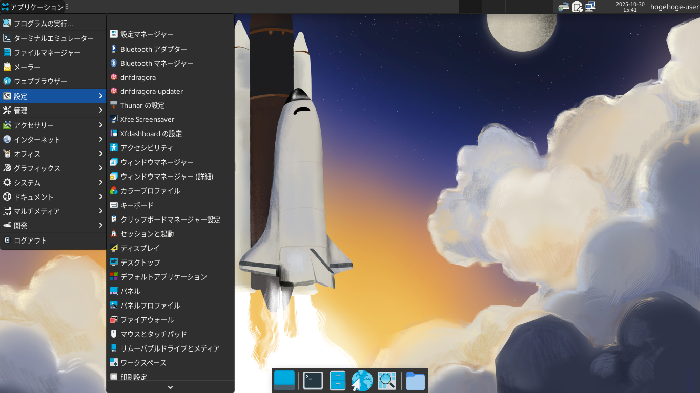Click the アプリケーション menu button
The image size is (700, 393).
pos(32,7)
